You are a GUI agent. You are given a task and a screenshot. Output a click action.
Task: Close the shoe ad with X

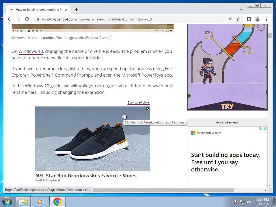coord(148,109)
